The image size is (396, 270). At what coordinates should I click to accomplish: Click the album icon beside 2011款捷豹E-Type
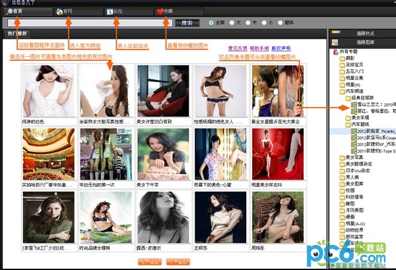(x=354, y=151)
